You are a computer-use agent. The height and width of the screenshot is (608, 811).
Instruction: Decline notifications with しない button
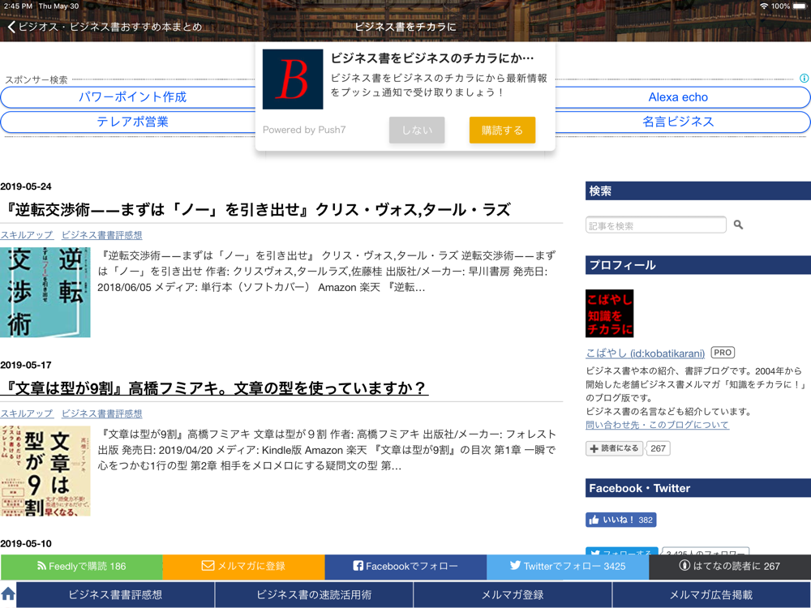tap(417, 130)
